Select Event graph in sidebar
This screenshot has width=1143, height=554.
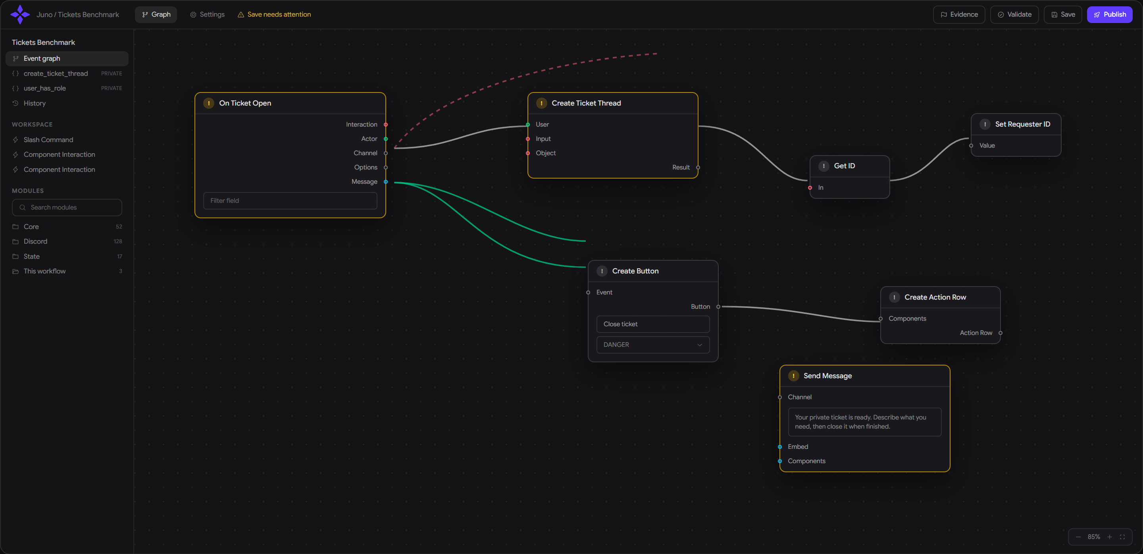(x=67, y=59)
